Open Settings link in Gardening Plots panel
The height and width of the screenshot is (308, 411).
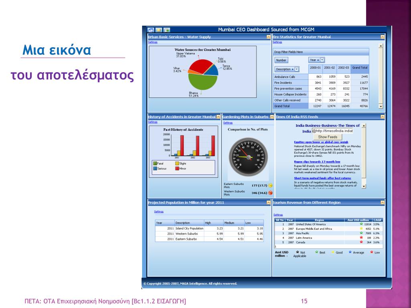pos(228,123)
